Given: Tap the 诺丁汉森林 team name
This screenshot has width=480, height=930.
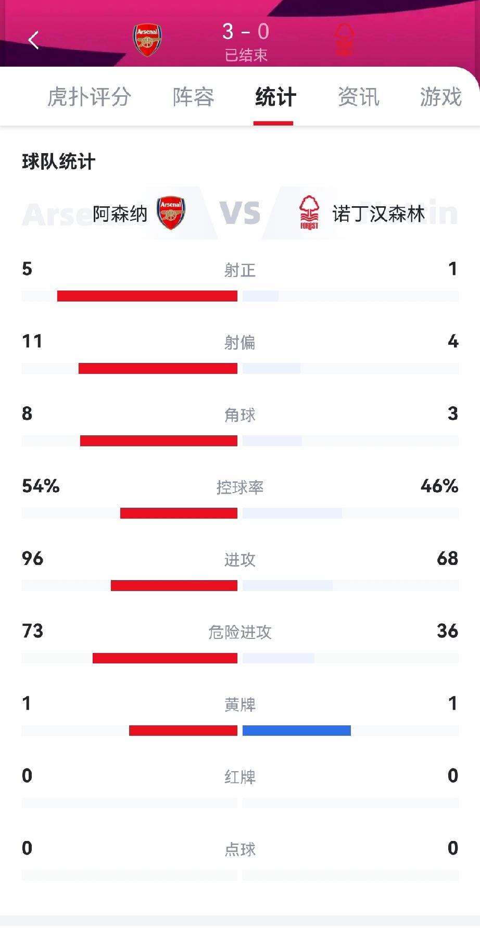Looking at the screenshot, I should coord(378,214).
